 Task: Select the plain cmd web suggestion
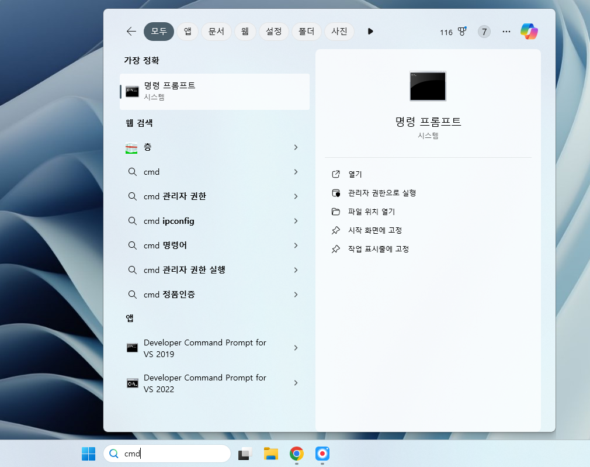214,172
